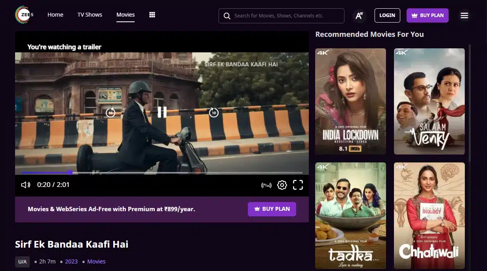487x271 pixels.
Task: Open the hamburger menu
Action: click(x=464, y=15)
